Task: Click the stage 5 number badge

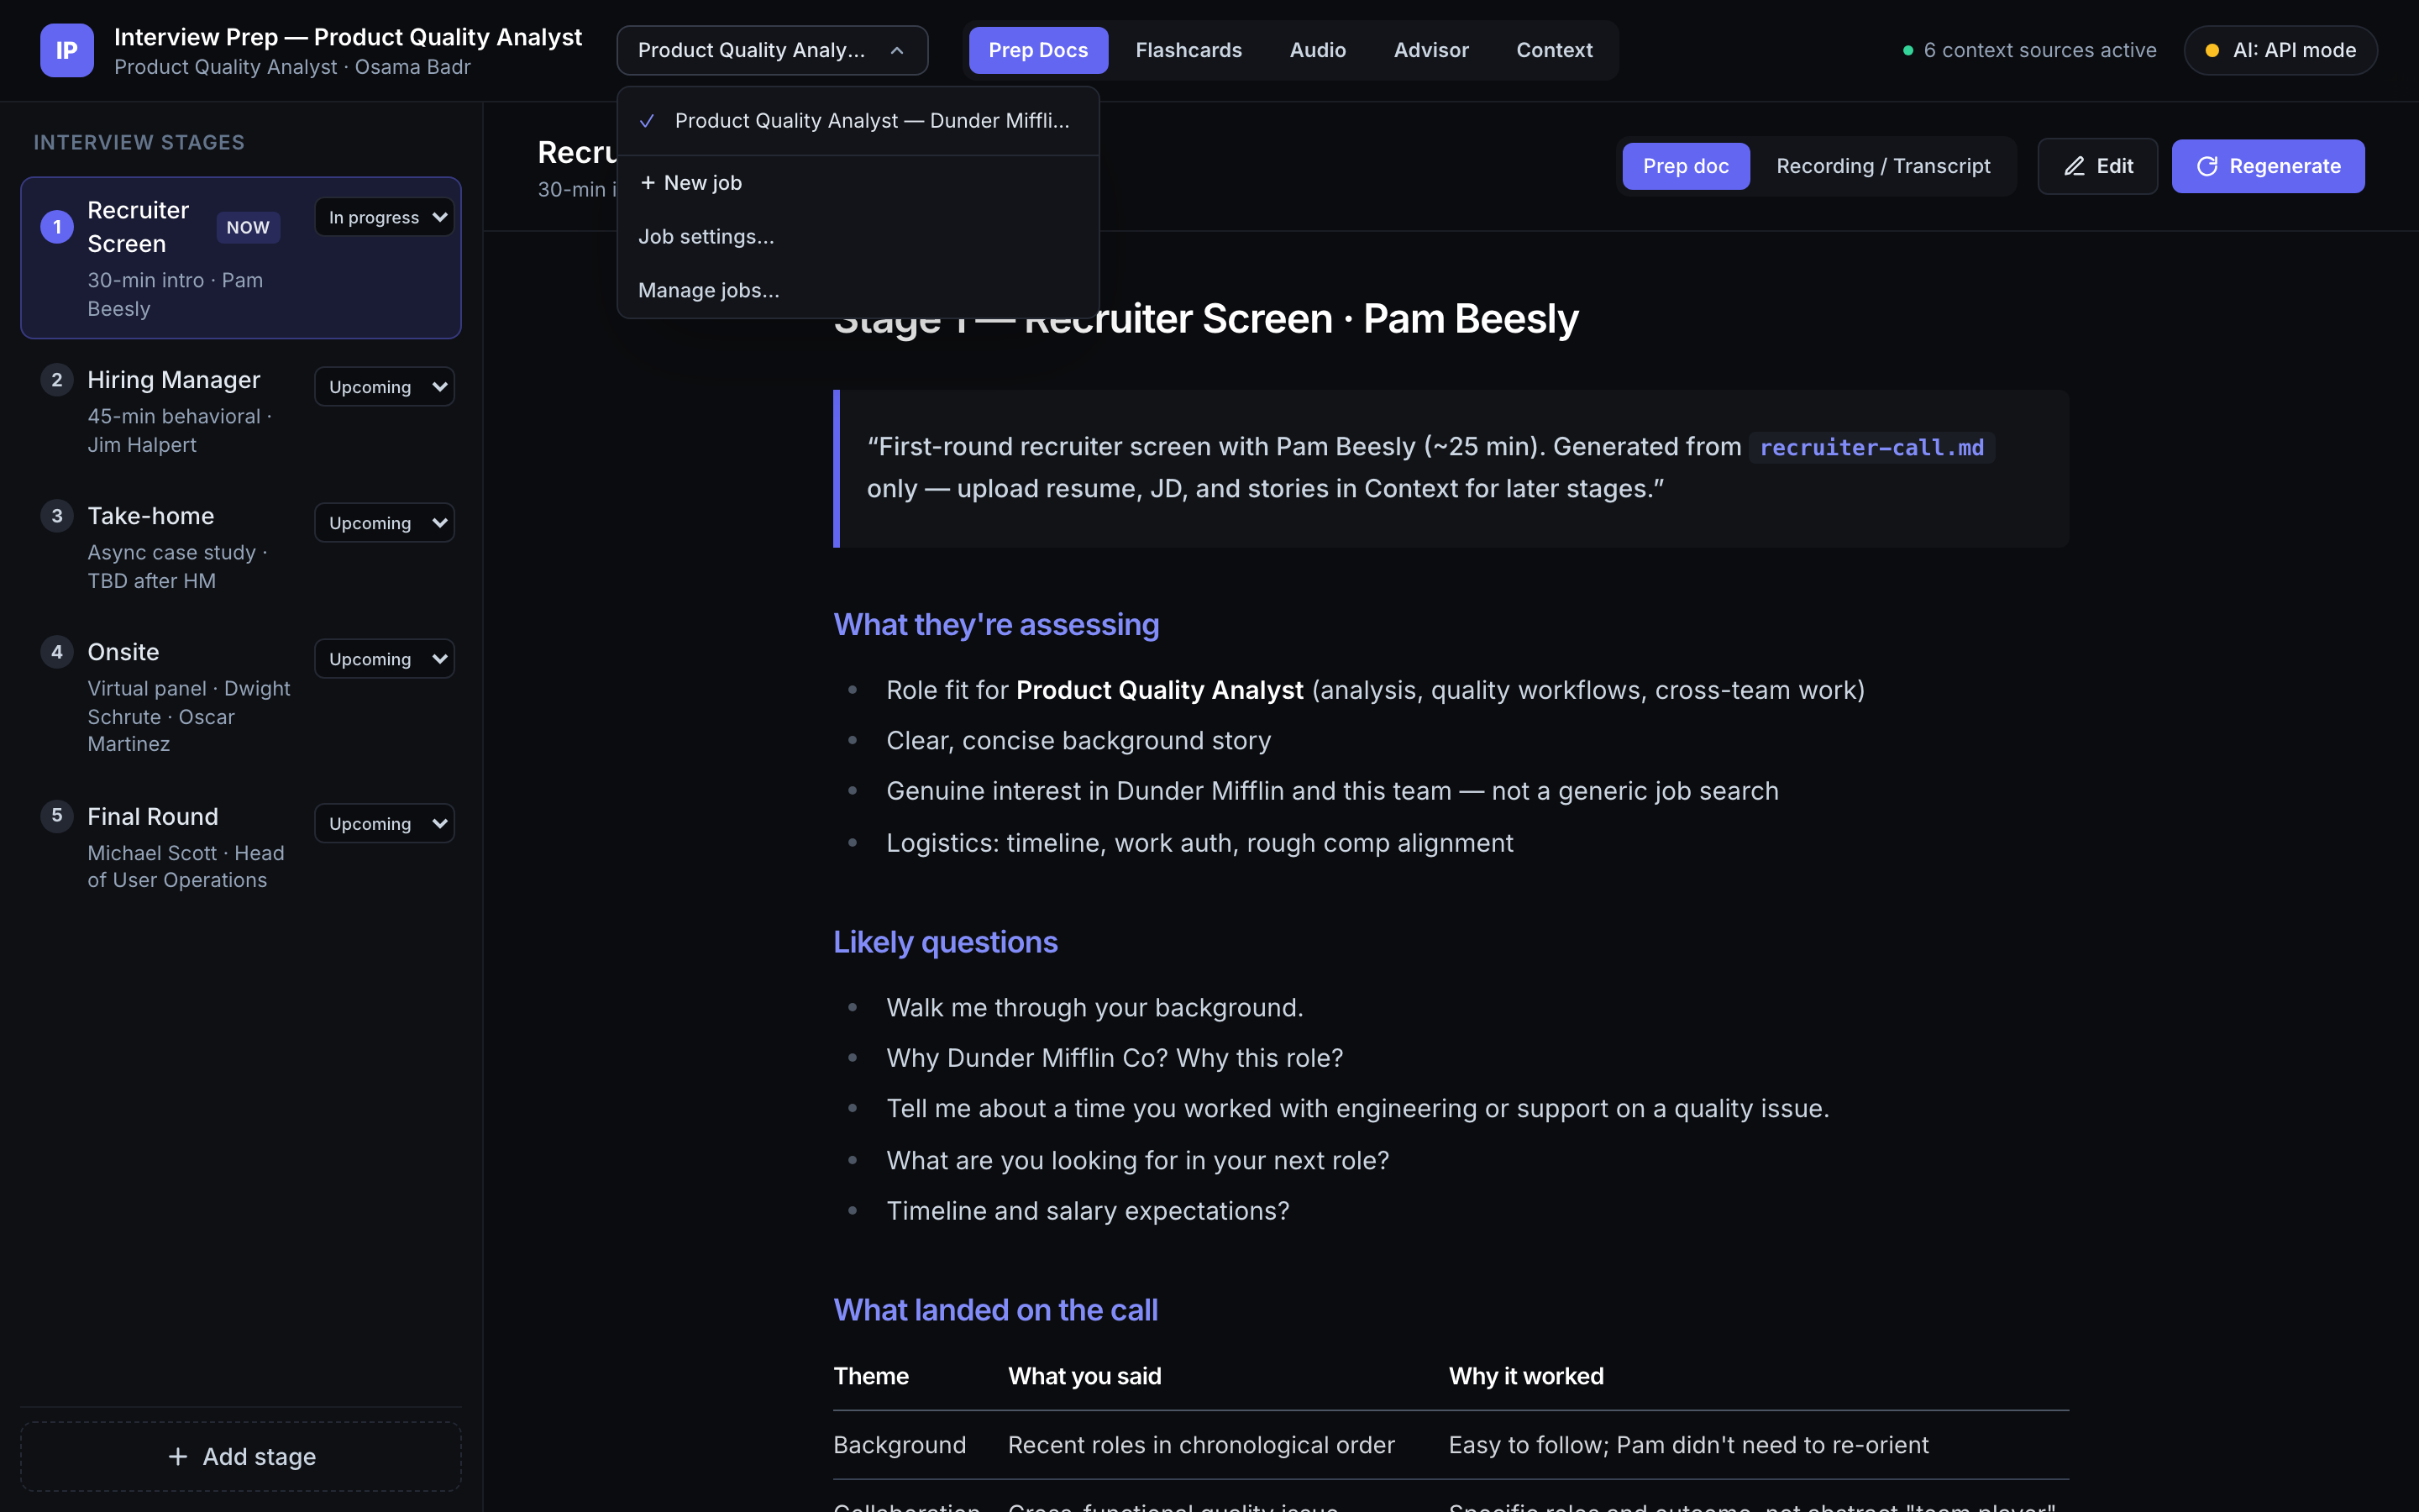Action: (57, 815)
